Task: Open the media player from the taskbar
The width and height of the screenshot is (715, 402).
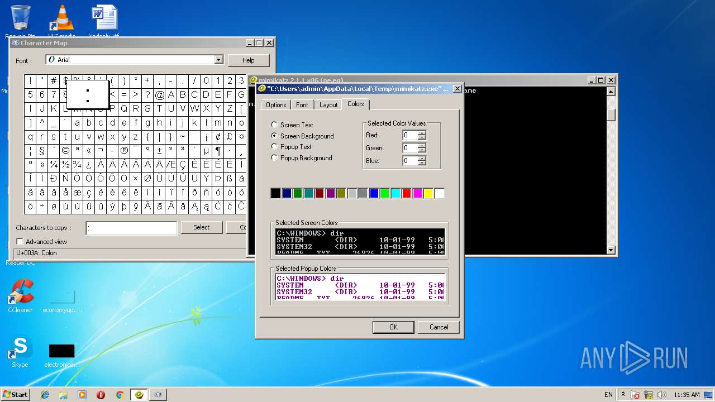Action: 82,395
